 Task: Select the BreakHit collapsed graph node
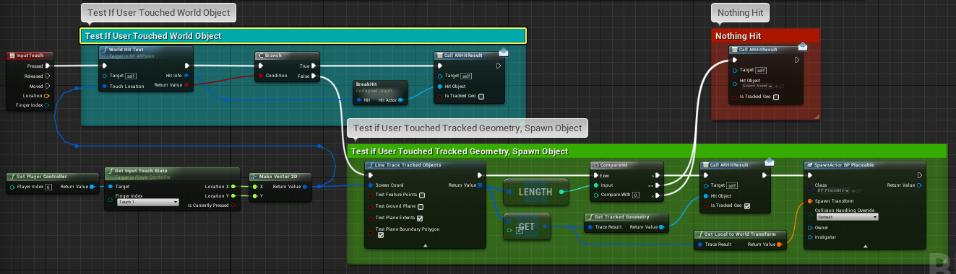(x=381, y=92)
